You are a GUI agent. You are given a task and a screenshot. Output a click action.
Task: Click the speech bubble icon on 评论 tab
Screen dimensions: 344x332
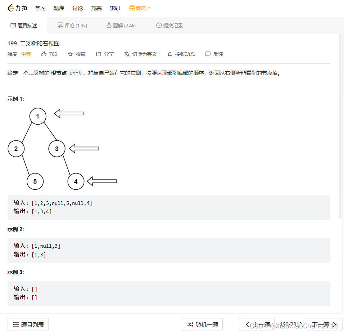click(x=60, y=25)
